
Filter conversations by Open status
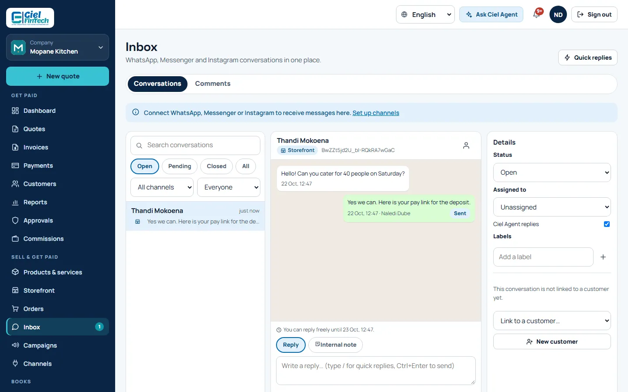click(x=145, y=166)
